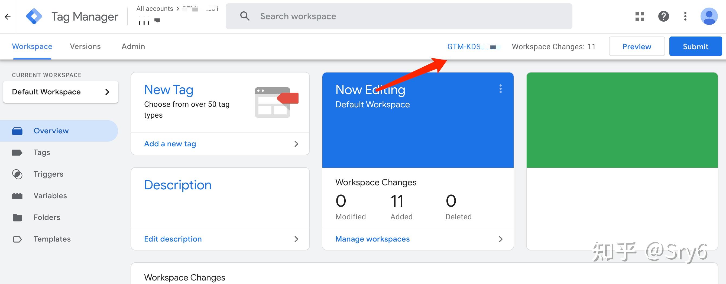The image size is (726, 284).
Task: Open the Variables section via its icon
Action: click(18, 195)
